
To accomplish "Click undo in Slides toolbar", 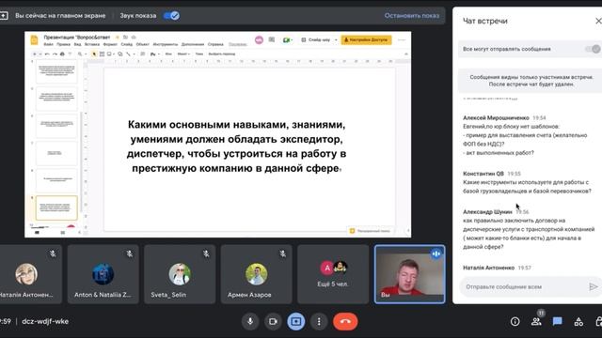I will [x=47, y=54].
